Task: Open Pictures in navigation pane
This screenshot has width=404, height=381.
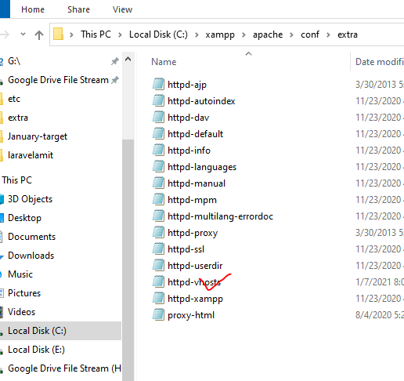Action: click(x=24, y=293)
